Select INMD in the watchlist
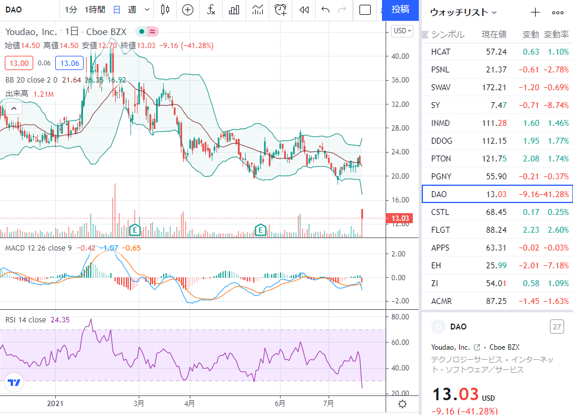 click(497, 123)
